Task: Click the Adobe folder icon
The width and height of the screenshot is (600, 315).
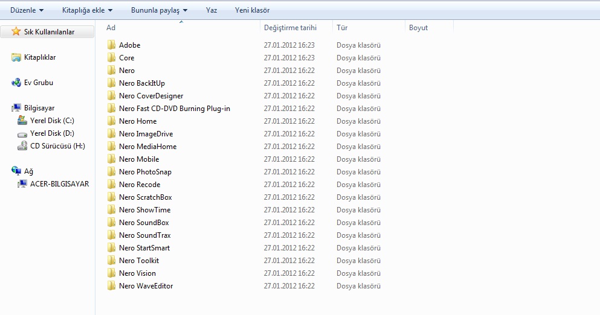Action: 111,45
